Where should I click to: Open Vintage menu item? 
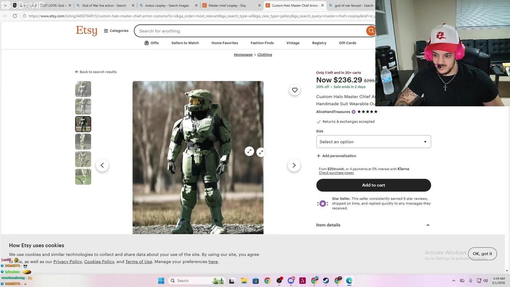point(293,43)
